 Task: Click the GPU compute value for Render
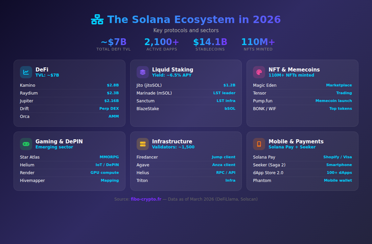click(104, 172)
